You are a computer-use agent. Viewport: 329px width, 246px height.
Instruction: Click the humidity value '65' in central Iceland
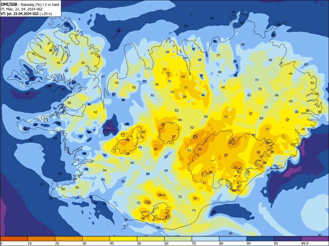coord(206,117)
